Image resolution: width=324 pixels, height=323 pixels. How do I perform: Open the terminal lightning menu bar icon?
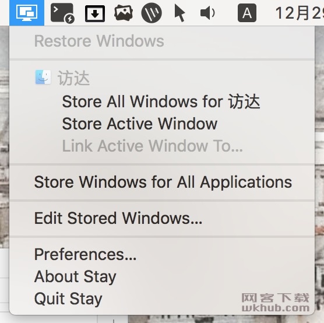pos(62,13)
